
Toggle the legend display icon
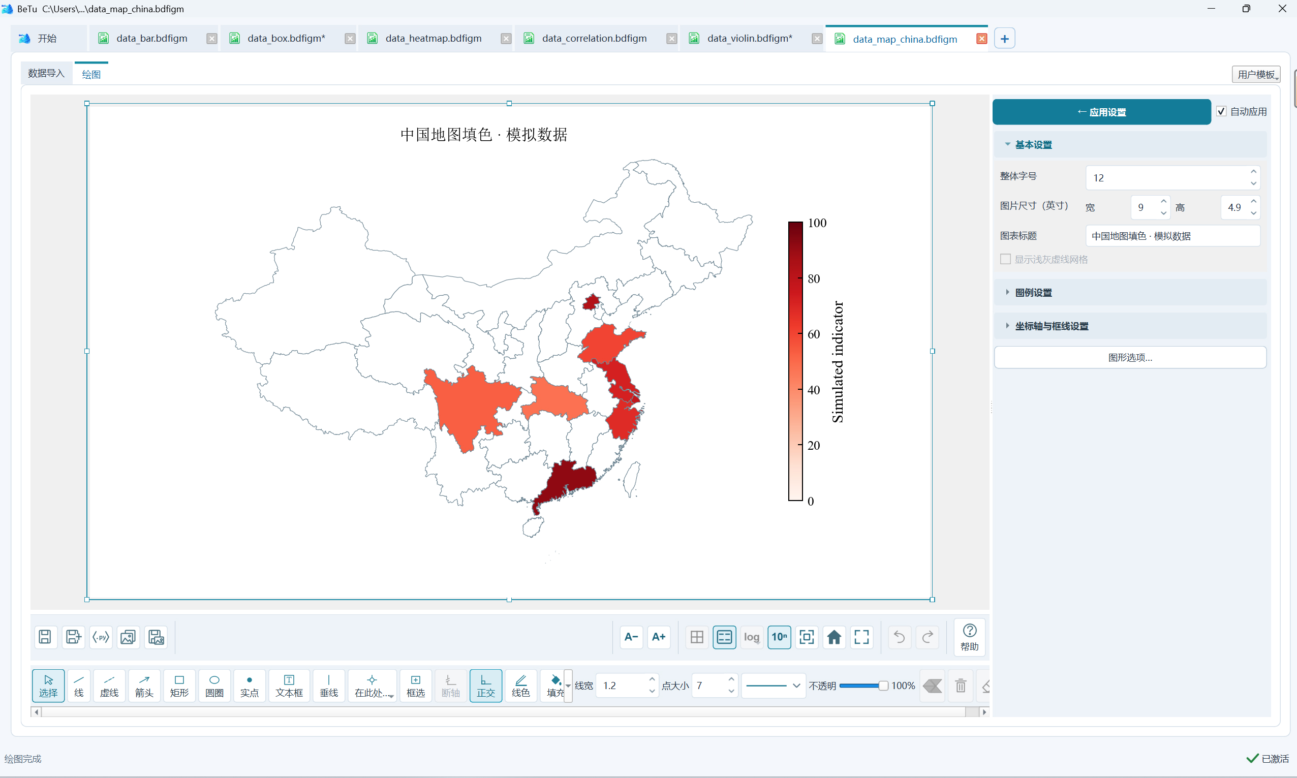pos(724,637)
